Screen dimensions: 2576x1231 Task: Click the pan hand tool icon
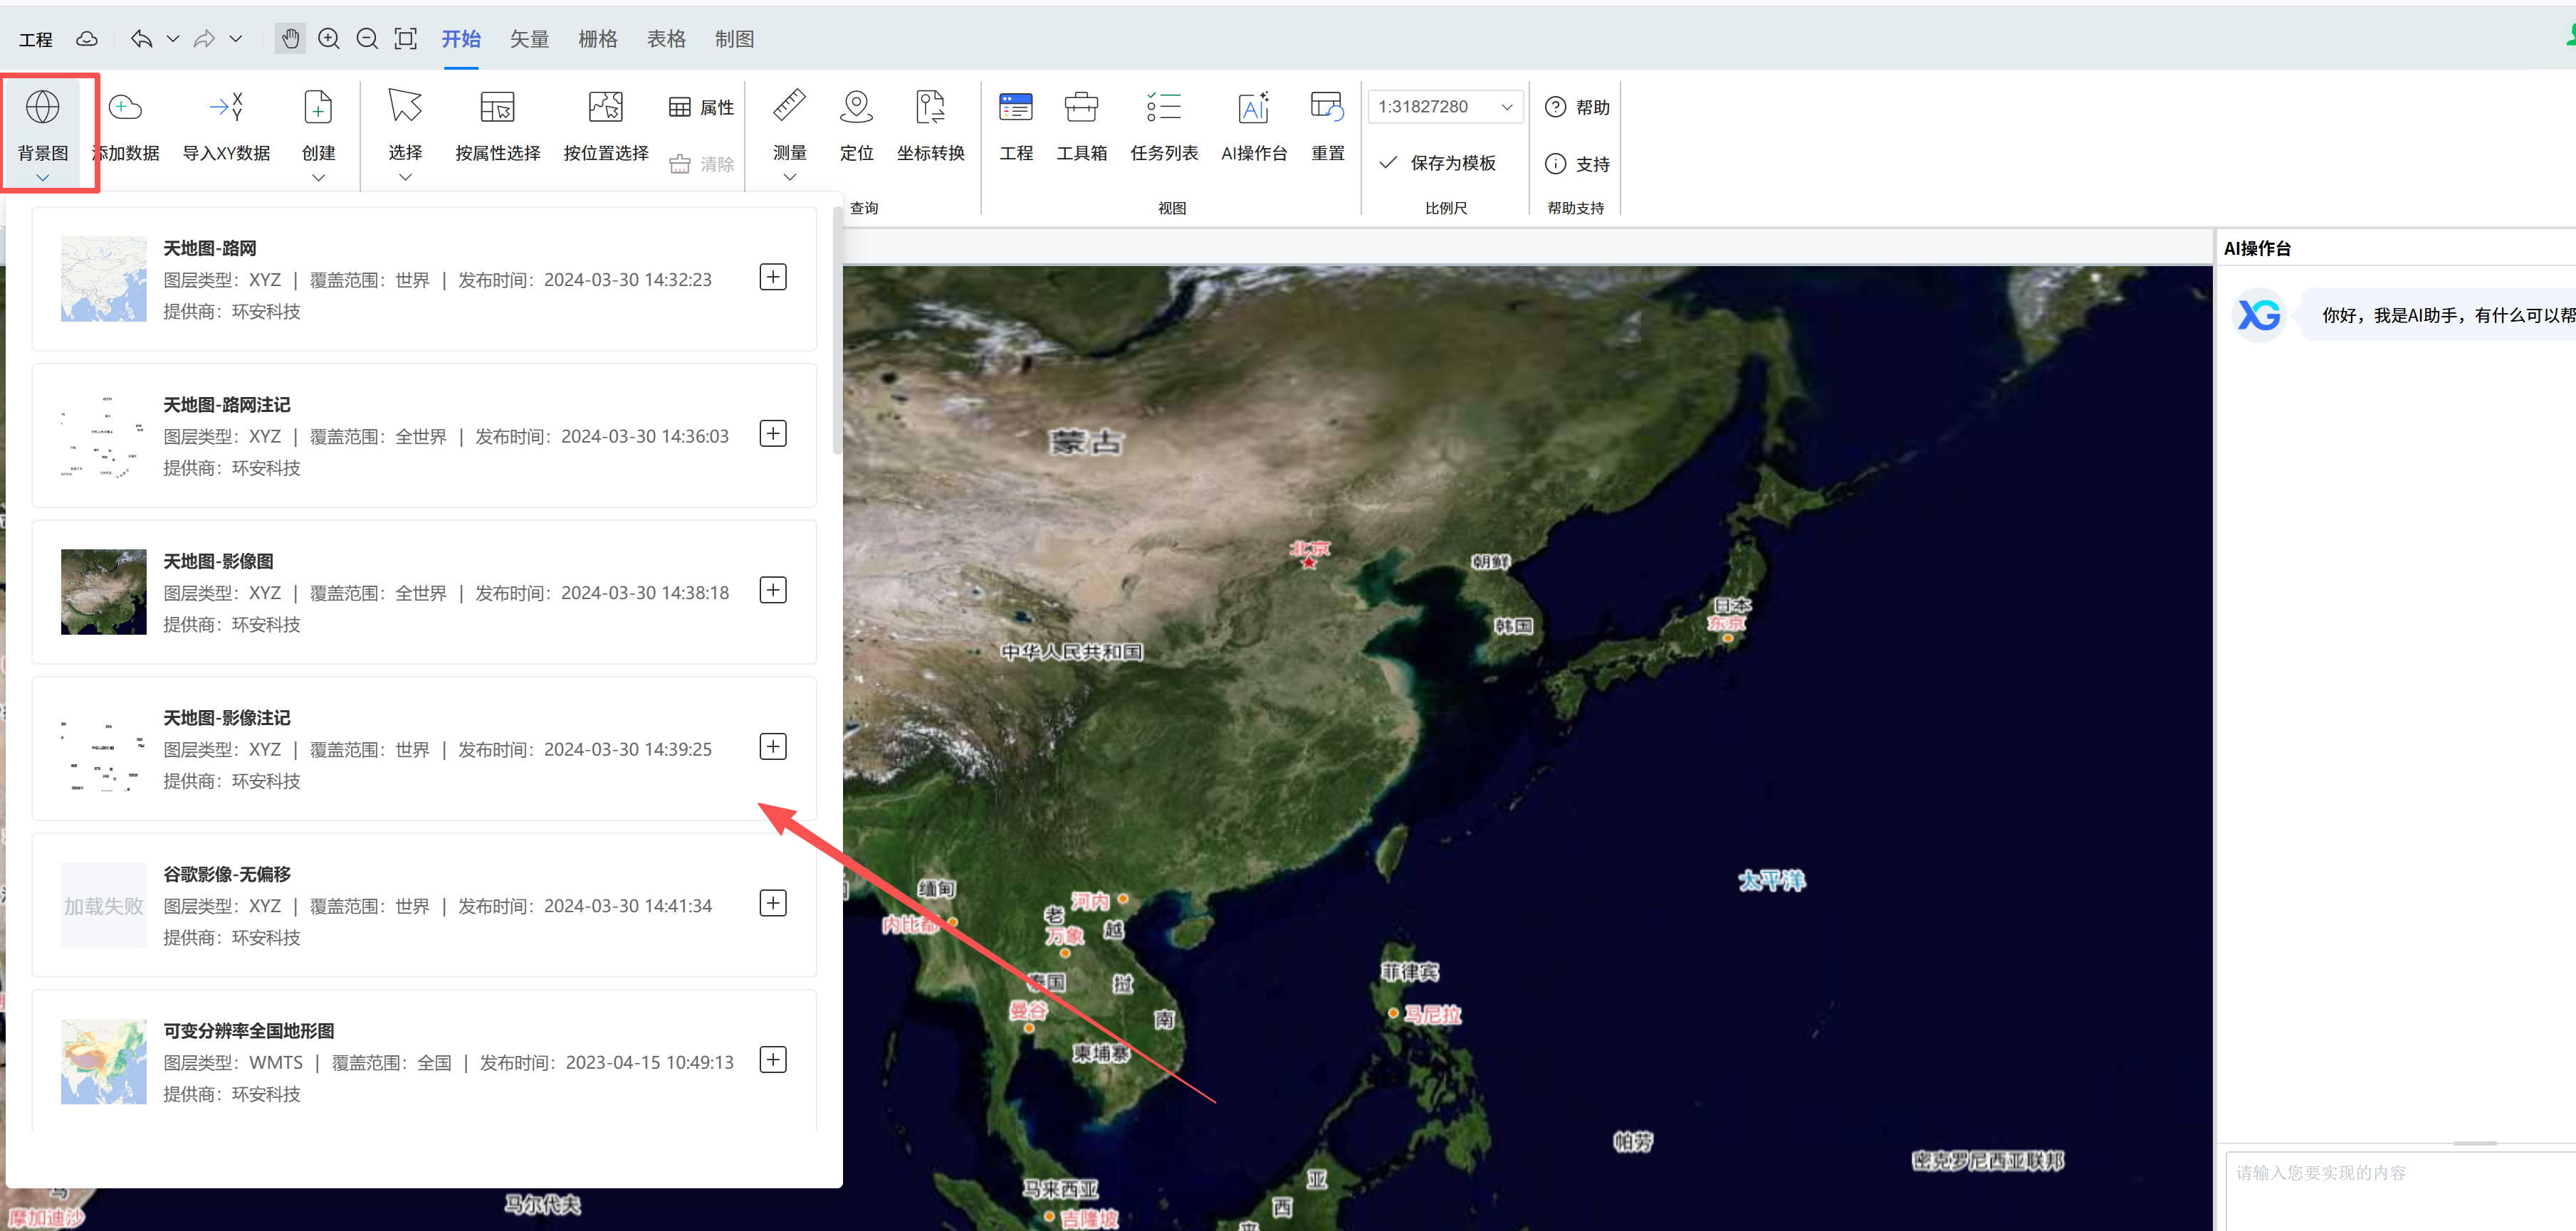click(x=290, y=39)
